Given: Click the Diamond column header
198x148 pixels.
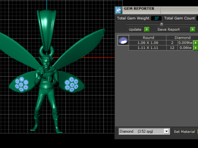Looking at the screenshot, I should 182,38.
